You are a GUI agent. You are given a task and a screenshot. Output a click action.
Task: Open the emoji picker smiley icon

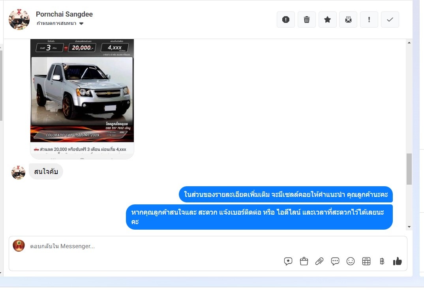point(351,261)
